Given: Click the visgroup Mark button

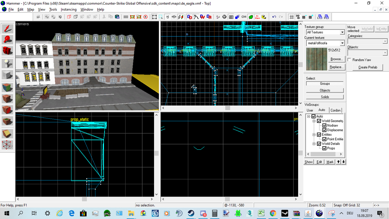Looking at the screenshot, I should pyautogui.click(x=330, y=162).
